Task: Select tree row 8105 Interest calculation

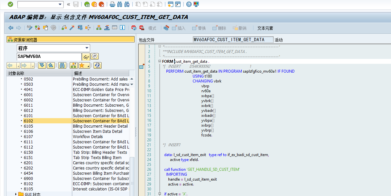Action: (x=68, y=189)
